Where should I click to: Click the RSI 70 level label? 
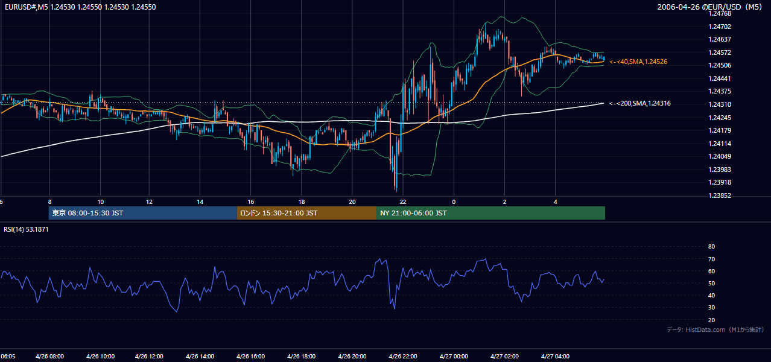click(x=711, y=259)
